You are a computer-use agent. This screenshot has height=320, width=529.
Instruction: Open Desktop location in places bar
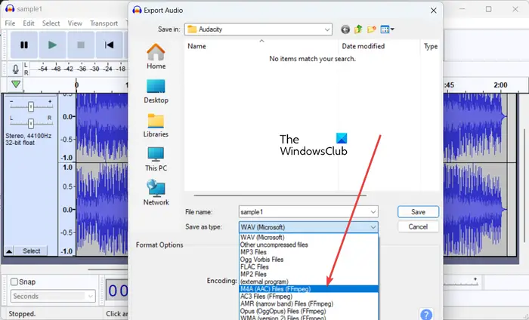coord(156,91)
